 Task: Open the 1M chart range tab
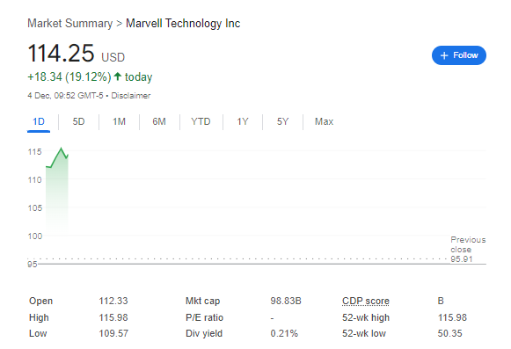click(x=119, y=121)
